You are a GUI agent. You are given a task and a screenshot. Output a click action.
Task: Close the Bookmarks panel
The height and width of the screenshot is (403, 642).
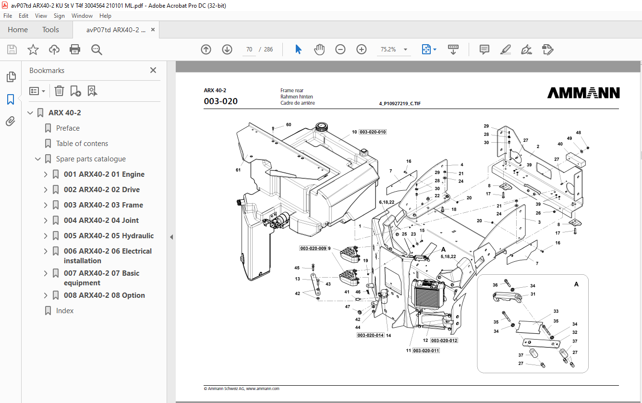(153, 70)
